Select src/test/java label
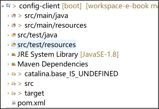Screen dimensions: 159x109 click(37, 35)
